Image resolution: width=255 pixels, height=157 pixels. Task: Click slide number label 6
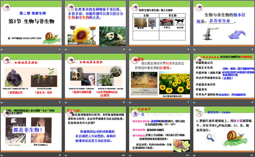tap(124, 102)
